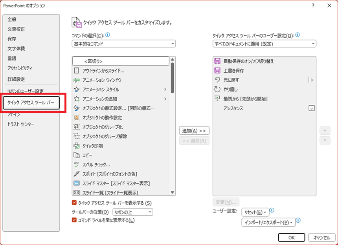Image resolution: width=338 pixels, height=245 pixels.
Task: Toggle クイック アクセス ツール バーを表示する checkbox
Action: coord(74,203)
